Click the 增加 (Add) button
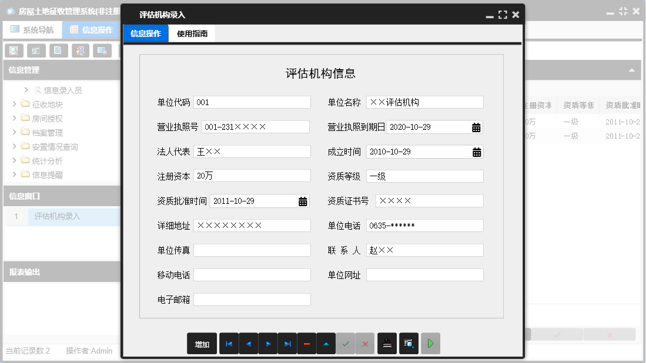The height and width of the screenshot is (363, 646). 202,344
